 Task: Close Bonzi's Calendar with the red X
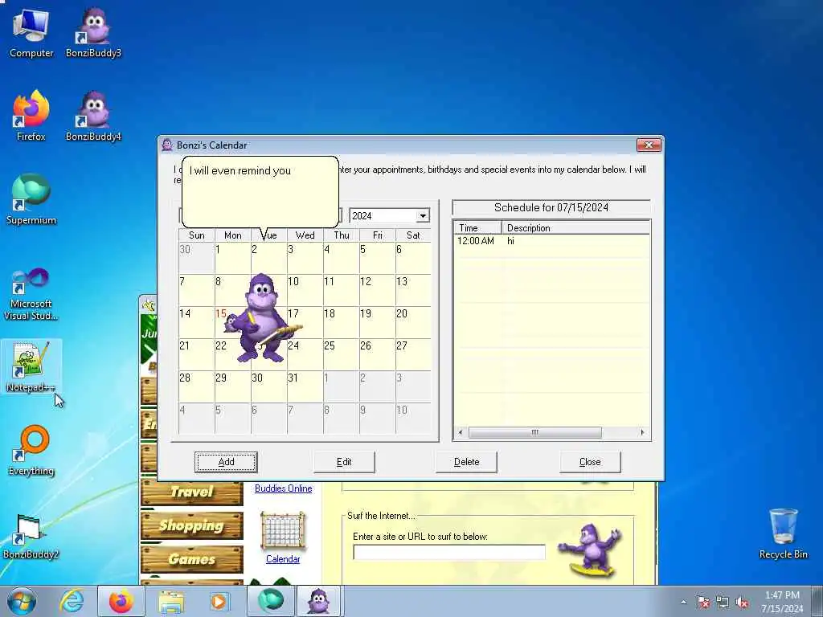[x=649, y=145]
